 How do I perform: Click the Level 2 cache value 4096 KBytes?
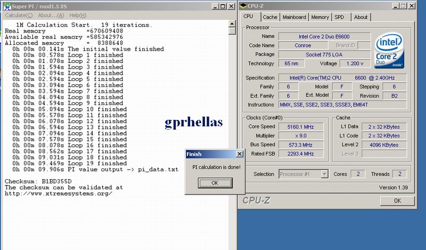(x=384, y=144)
